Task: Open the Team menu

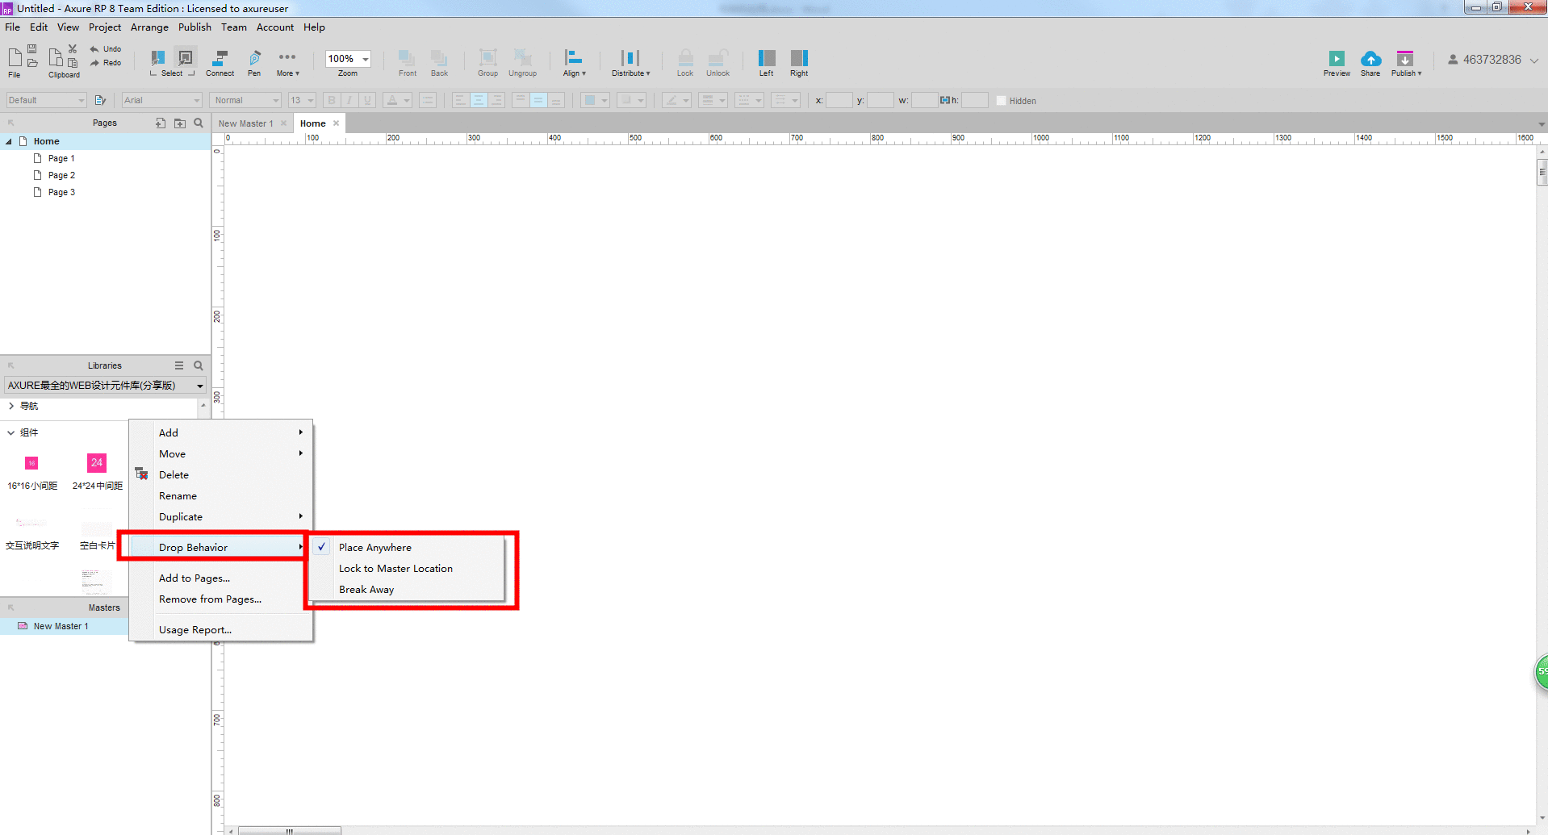Action: tap(234, 27)
